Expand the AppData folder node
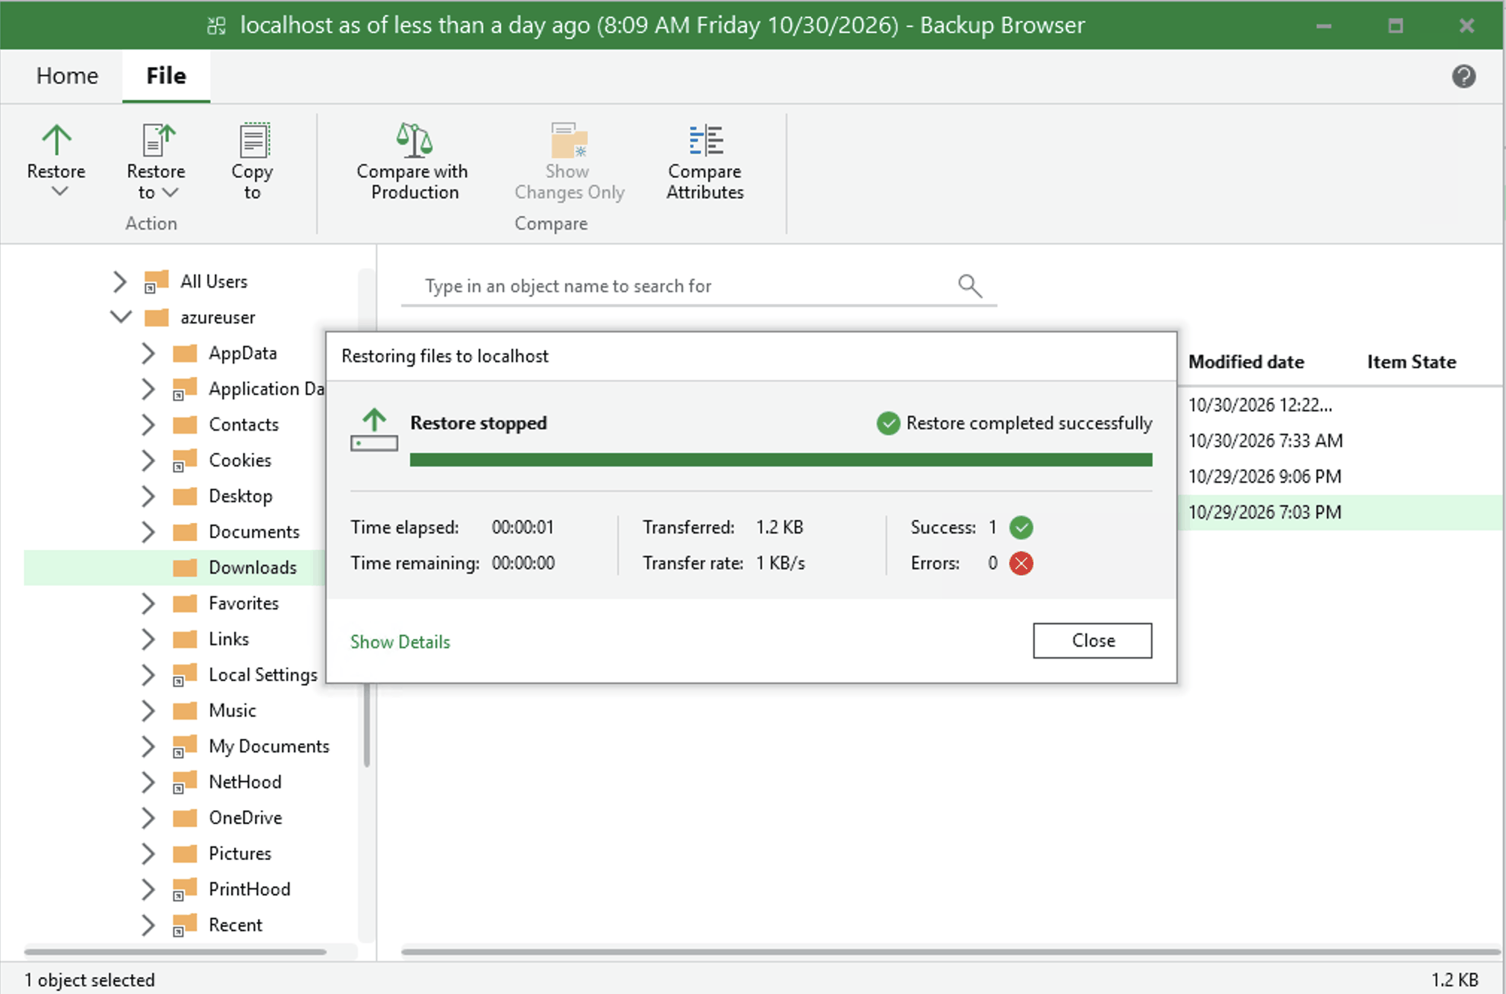1506x994 pixels. (x=148, y=353)
